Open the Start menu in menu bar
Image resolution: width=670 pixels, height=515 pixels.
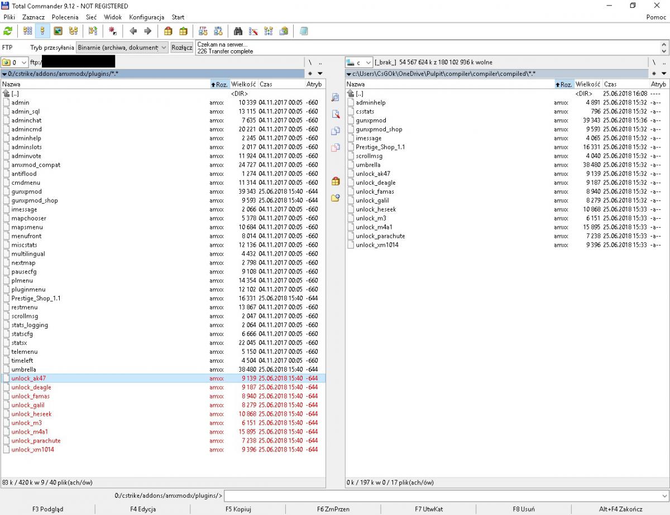click(x=178, y=17)
